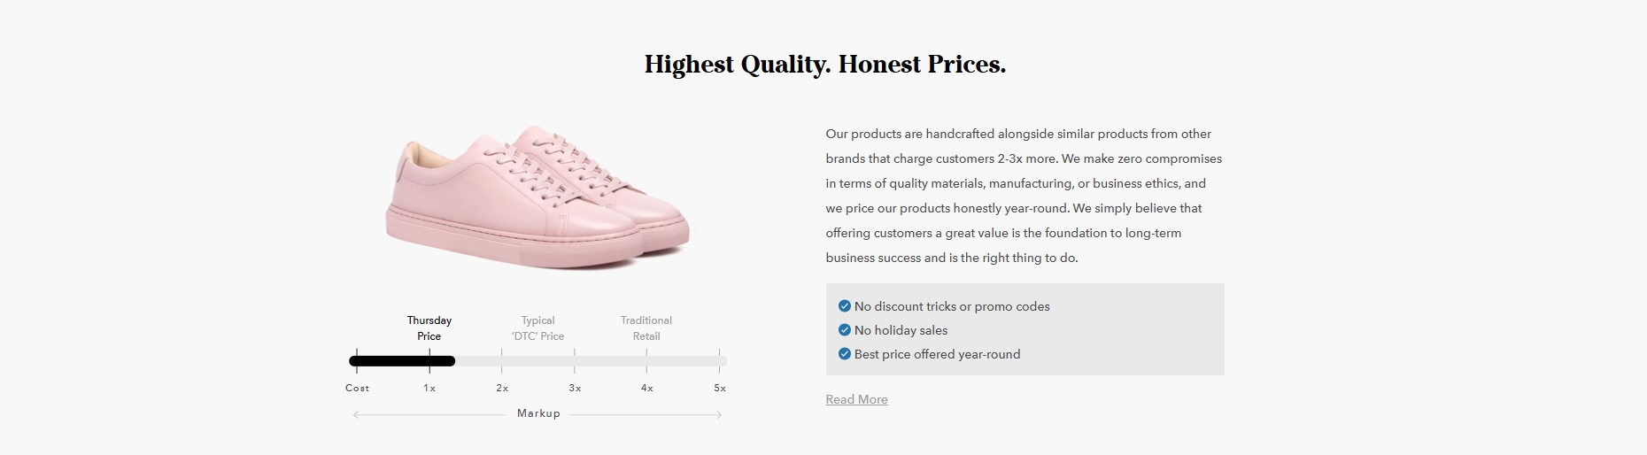Click the checkmark beside Best price offered year-round
This screenshot has width=1647, height=455.
click(844, 354)
